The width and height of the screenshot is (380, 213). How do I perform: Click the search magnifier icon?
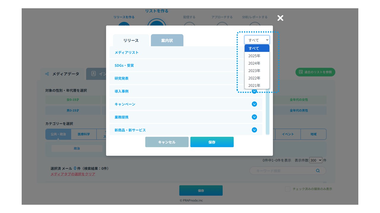coord(318,171)
